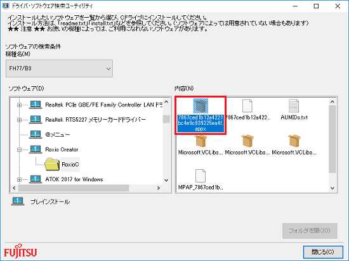Click the contents pane vertical scrollbar thumb
The height and width of the screenshot is (261, 349).
click(x=333, y=139)
